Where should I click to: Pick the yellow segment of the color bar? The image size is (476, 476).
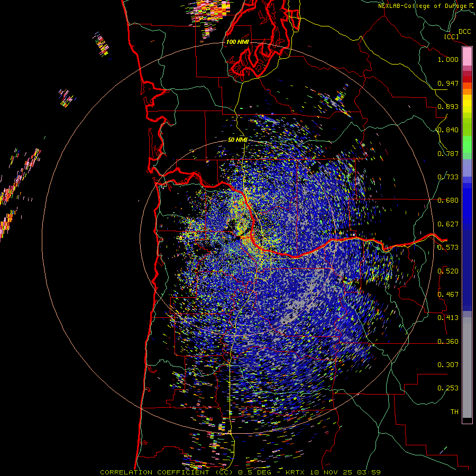(x=467, y=104)
